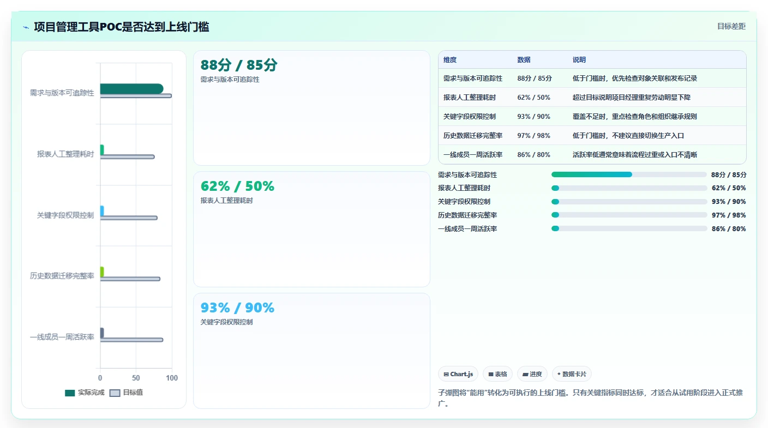Click the 需求与版本可追踪性 progress bar
The width and height of the screenshot is (768, 428).
coord(629,174)
